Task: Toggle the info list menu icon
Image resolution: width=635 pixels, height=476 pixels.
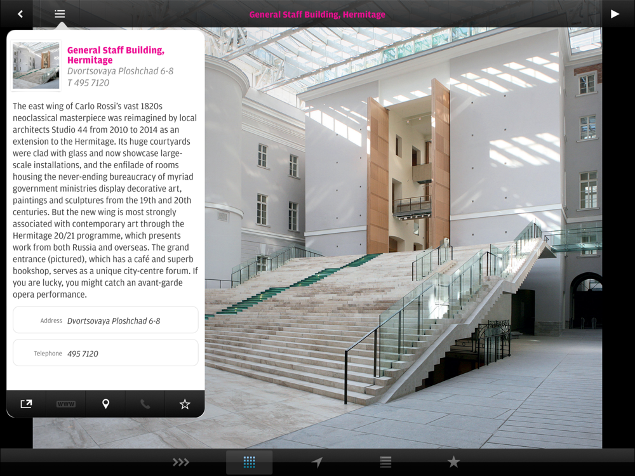Action: pos(60,14)
